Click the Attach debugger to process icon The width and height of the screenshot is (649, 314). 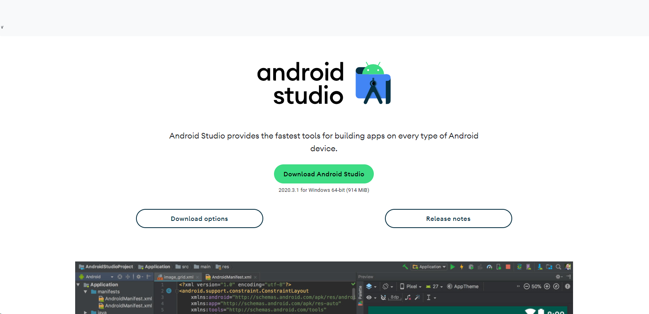(x=499, y=267)
